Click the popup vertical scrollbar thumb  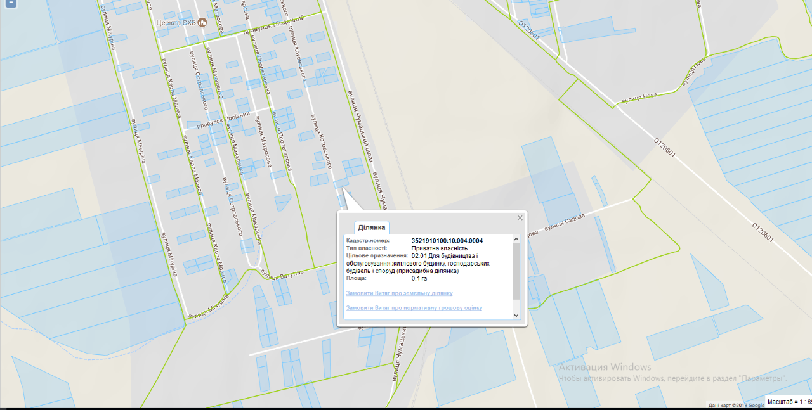516,271
